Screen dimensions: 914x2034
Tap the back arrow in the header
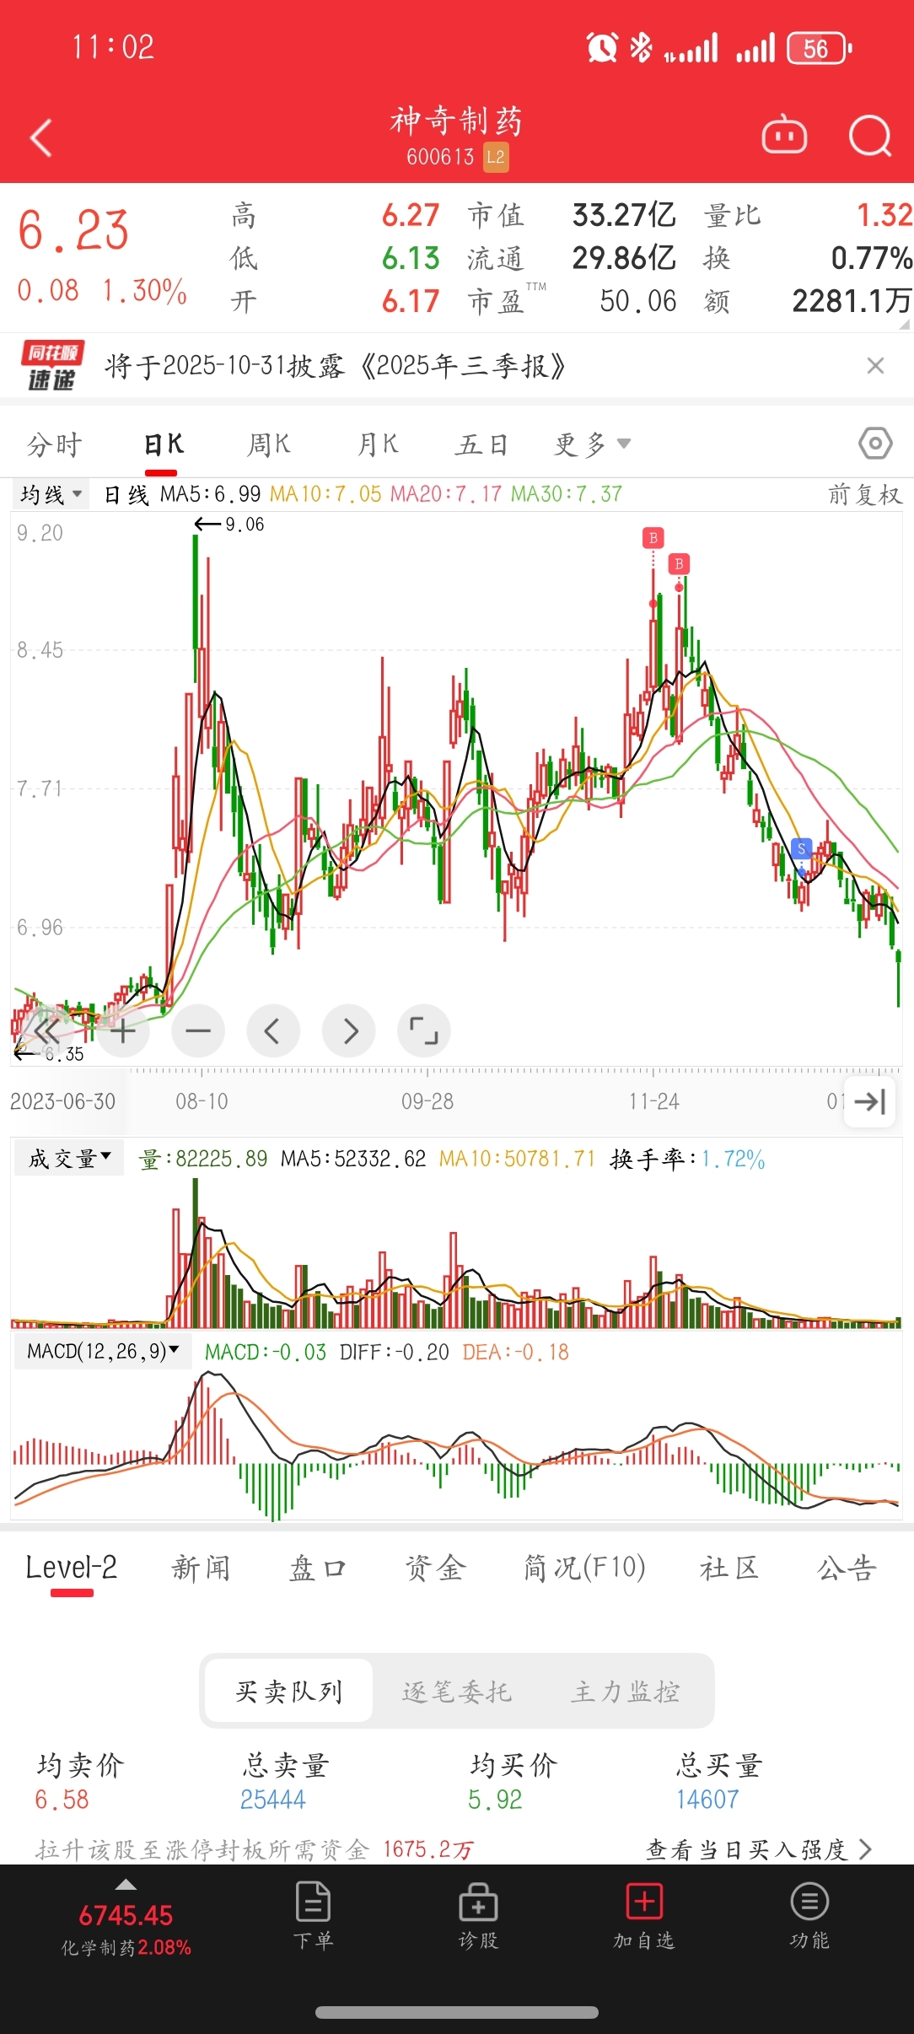40,137
